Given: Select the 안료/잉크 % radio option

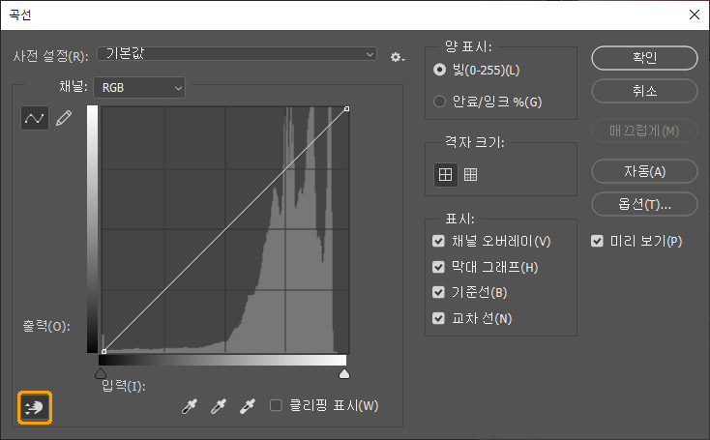Looking at the screenshot, I should point(439,102).
